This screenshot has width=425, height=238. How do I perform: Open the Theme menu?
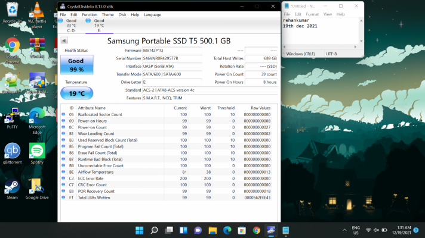107,15
